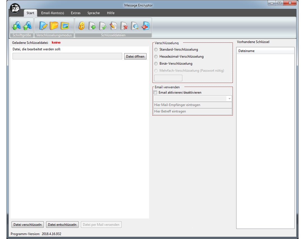Decrease font size with green down arrow icon
Viewport: 305px width, 239px height.
click(17, 26)
